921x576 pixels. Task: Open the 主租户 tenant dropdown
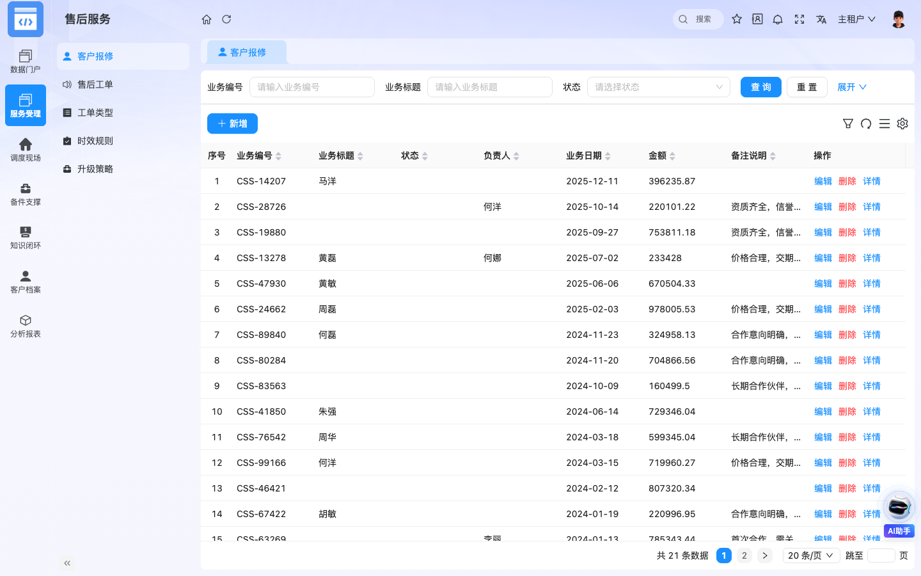click(856, 19)
